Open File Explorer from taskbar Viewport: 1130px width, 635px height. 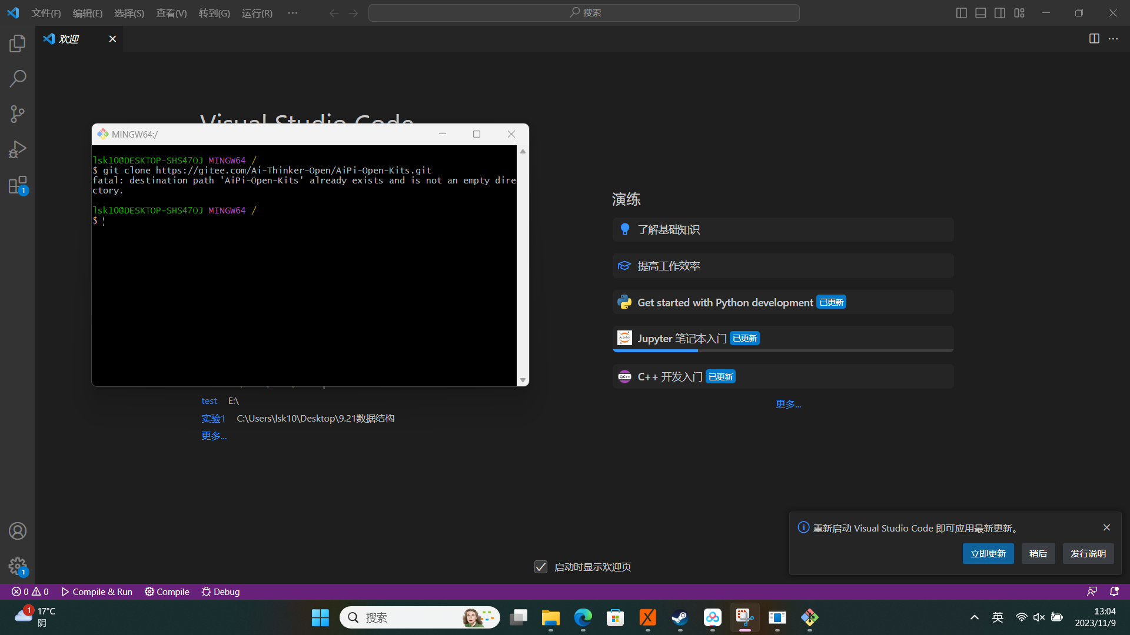coord(551,617)
